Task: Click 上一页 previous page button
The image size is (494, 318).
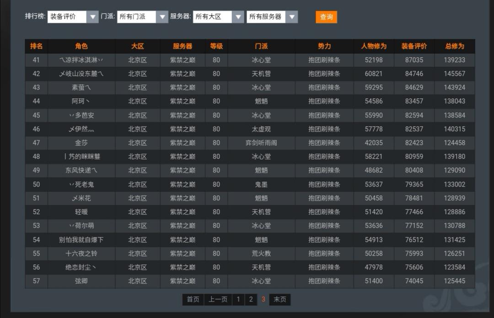Action: pos(218,299)
